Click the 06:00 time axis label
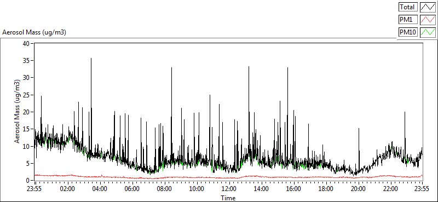The width and height of the screenshot is (438, 202). tap(132, 188)
